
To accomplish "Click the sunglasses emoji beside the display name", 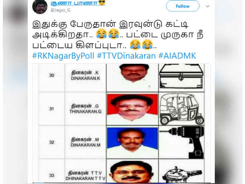I will [102, 2].
